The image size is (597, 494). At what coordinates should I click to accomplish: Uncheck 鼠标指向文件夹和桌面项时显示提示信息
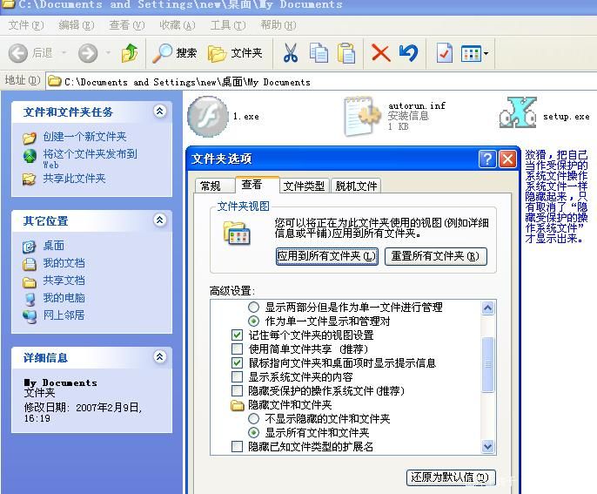[x=237, y=362]
